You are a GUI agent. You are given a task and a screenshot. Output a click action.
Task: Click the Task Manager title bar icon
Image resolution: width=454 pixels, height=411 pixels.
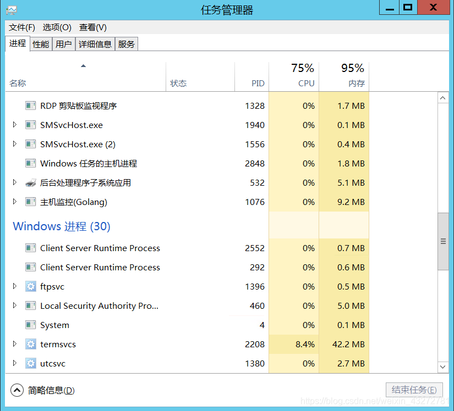click(x=12, y=10)
